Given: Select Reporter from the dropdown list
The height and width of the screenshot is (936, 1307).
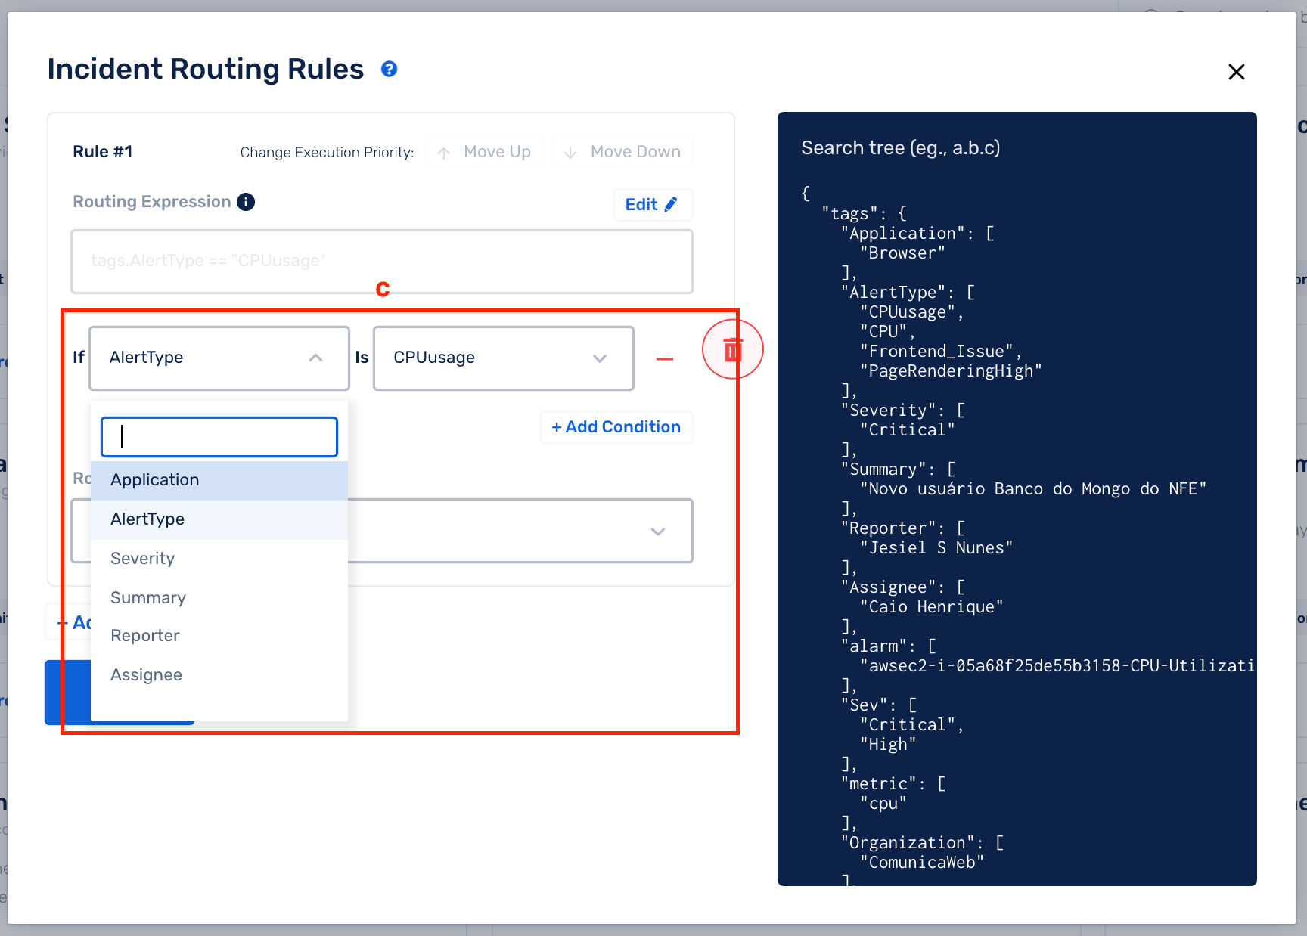Looking at the screenshot, I should coord(219,636).
